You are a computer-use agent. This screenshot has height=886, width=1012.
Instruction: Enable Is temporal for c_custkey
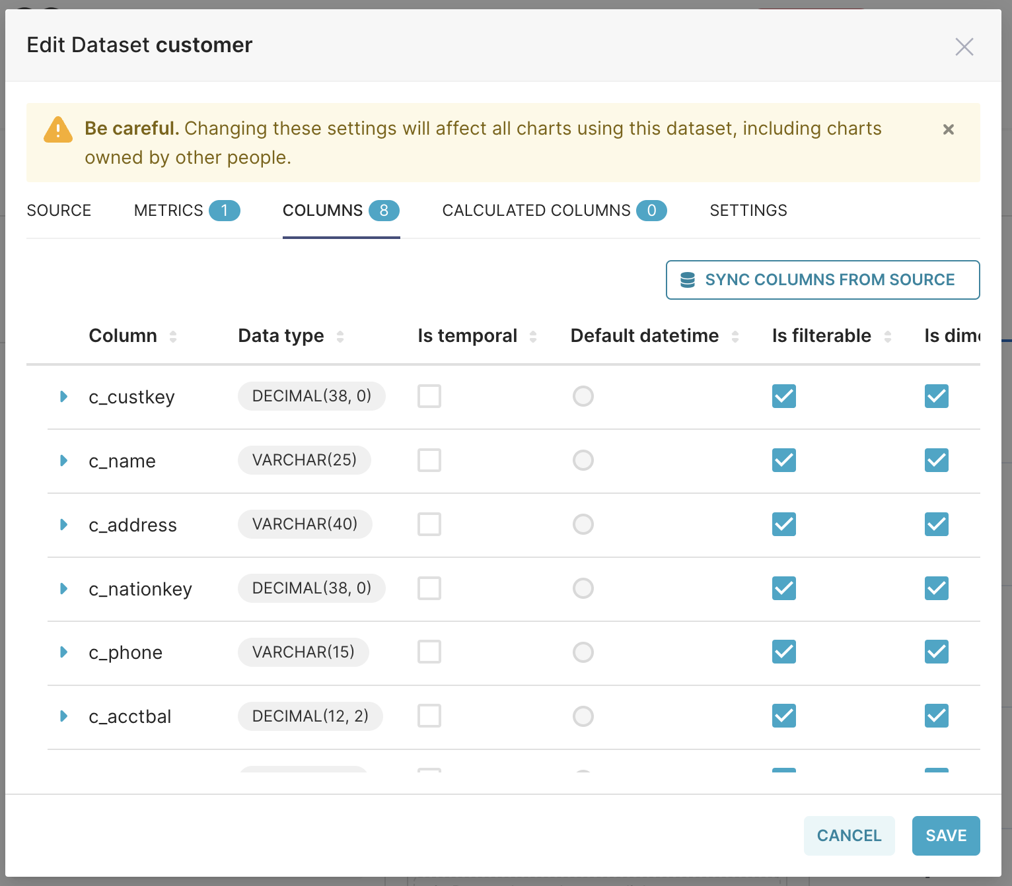pyautogui.click(x=429, y=396)
